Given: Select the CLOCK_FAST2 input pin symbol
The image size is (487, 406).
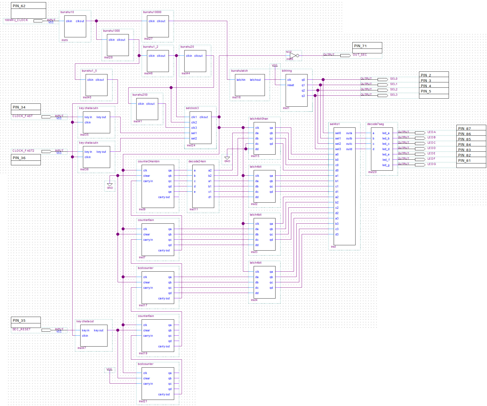Looking at the screenshot, I should tap(46, 151).
